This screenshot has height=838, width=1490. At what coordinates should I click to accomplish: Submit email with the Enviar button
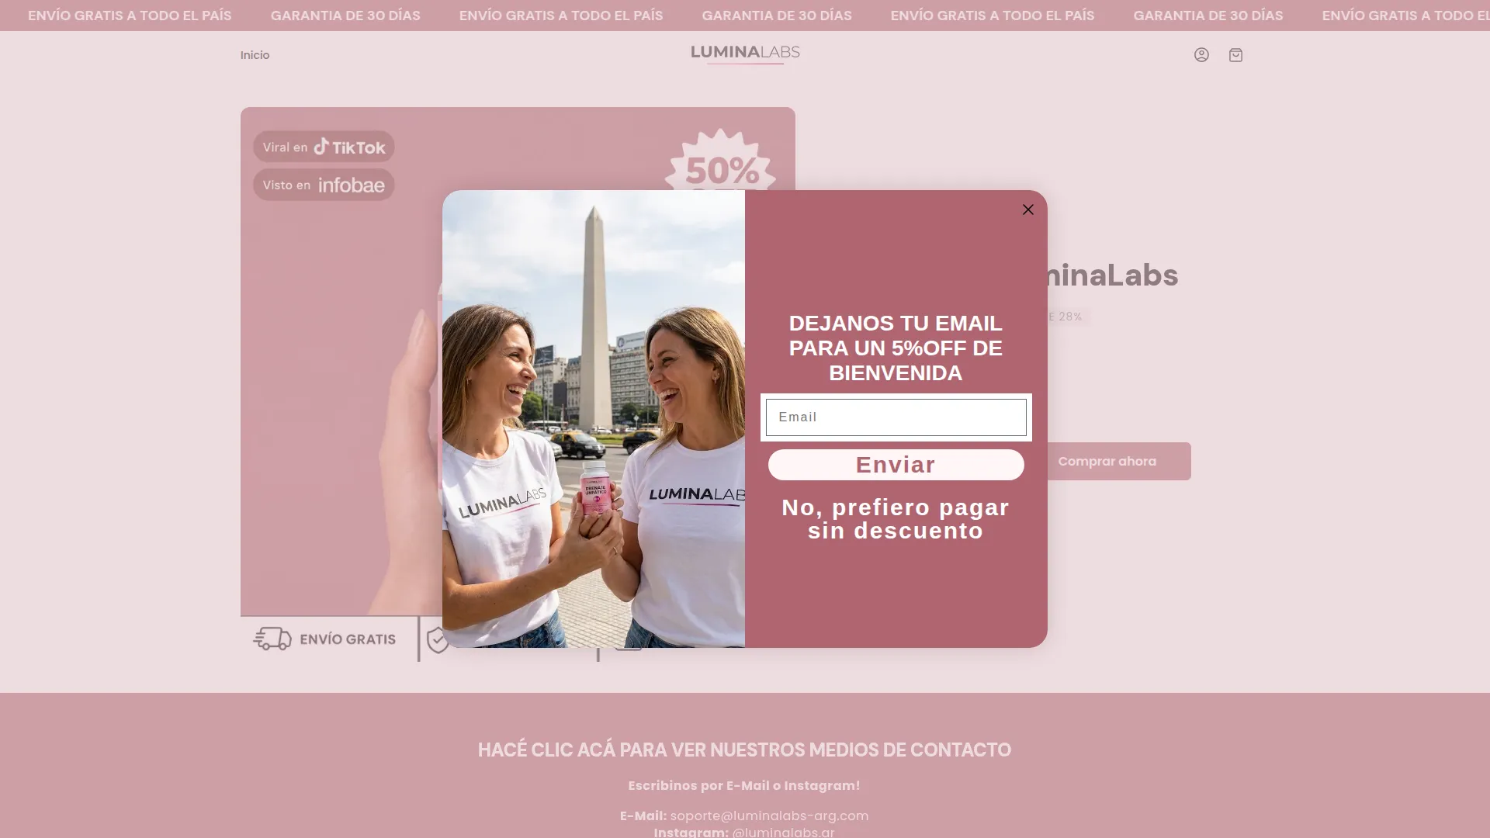896,465
